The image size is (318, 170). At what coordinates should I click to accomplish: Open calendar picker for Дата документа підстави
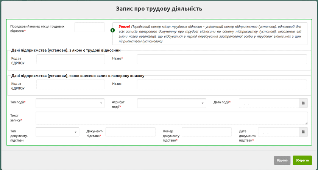click(303, 132)
